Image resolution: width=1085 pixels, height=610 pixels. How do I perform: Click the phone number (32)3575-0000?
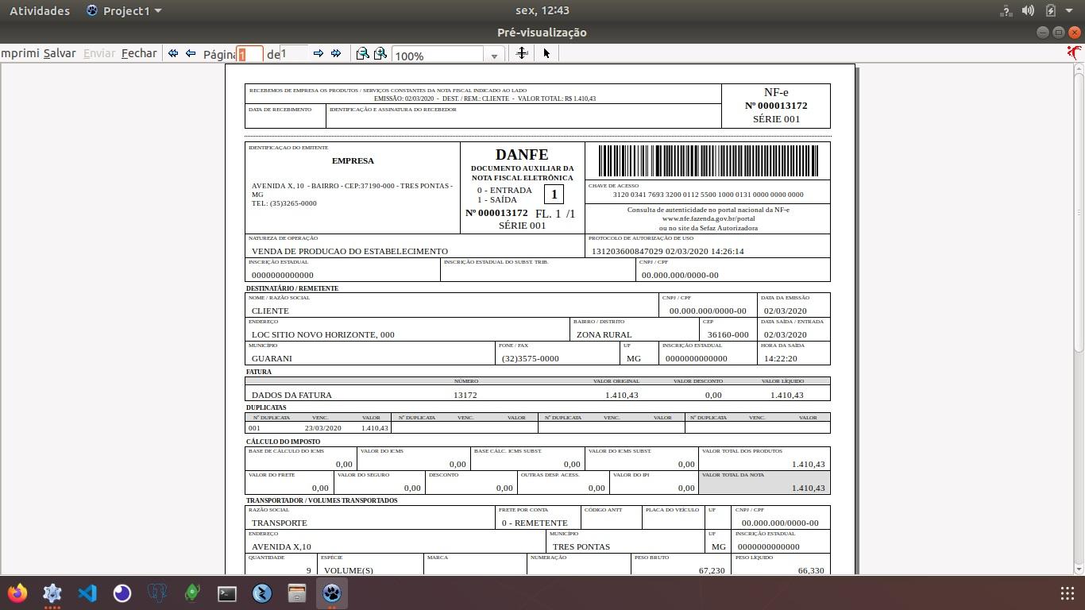click(x=530, y=358)
